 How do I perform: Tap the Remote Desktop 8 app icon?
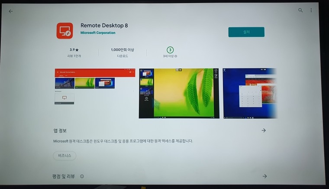(x=65, y=31)
